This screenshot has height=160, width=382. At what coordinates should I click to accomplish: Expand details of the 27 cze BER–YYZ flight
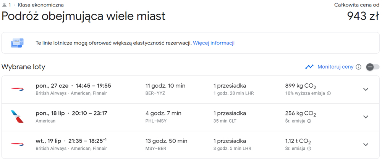[x=366, y=90]
